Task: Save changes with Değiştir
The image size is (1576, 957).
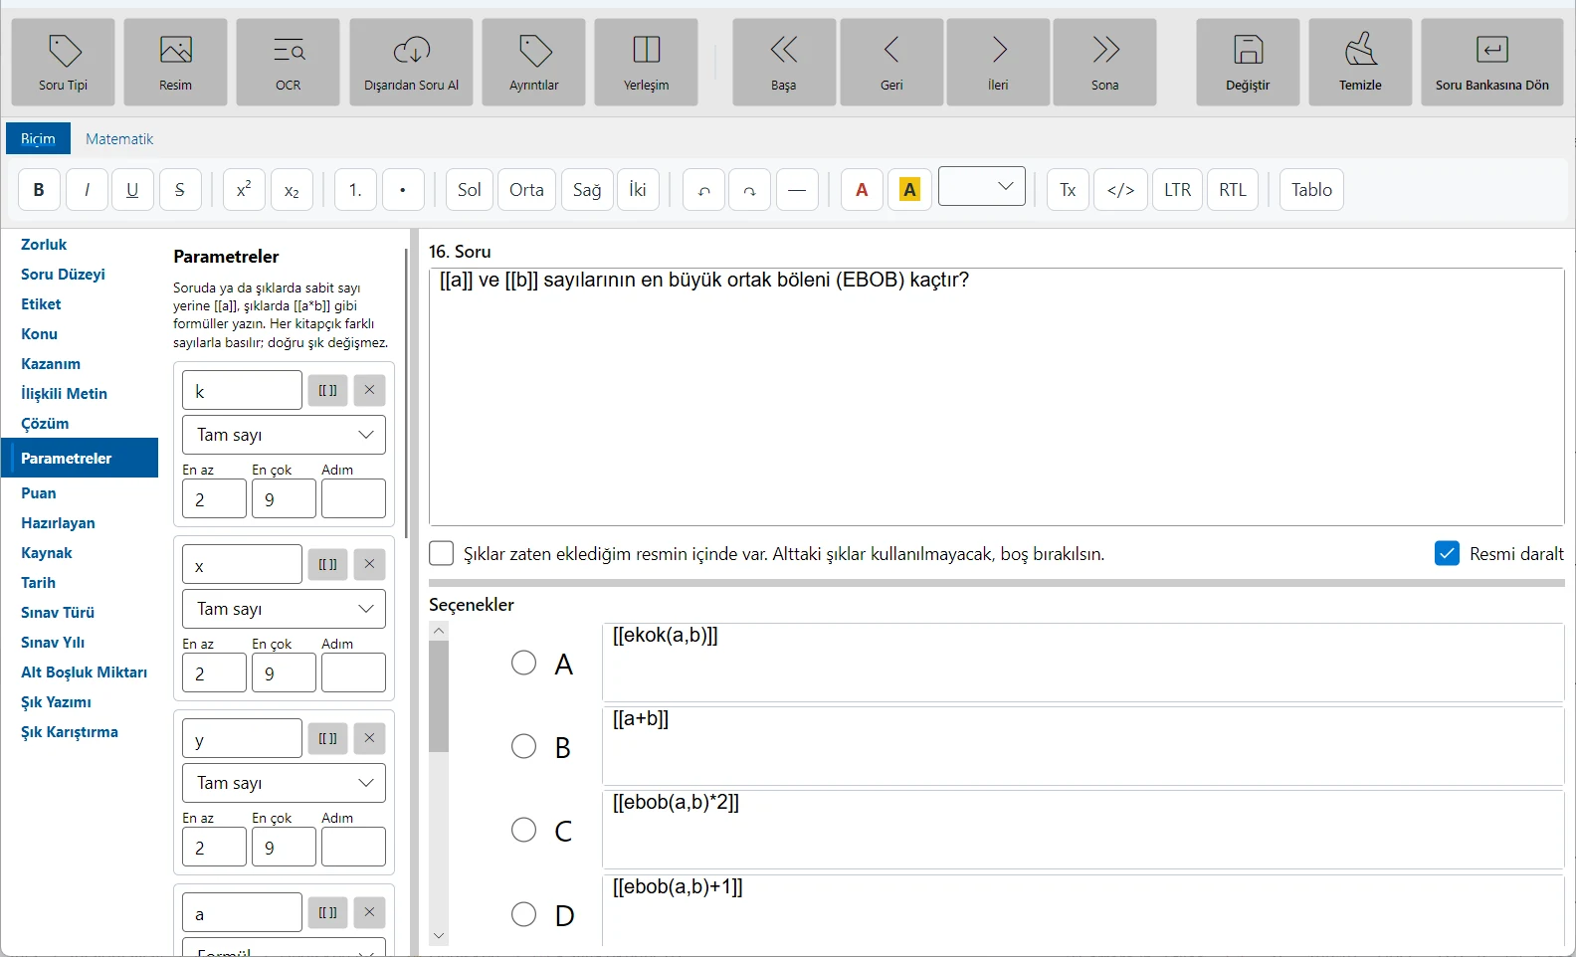Action: point(1249,62)
